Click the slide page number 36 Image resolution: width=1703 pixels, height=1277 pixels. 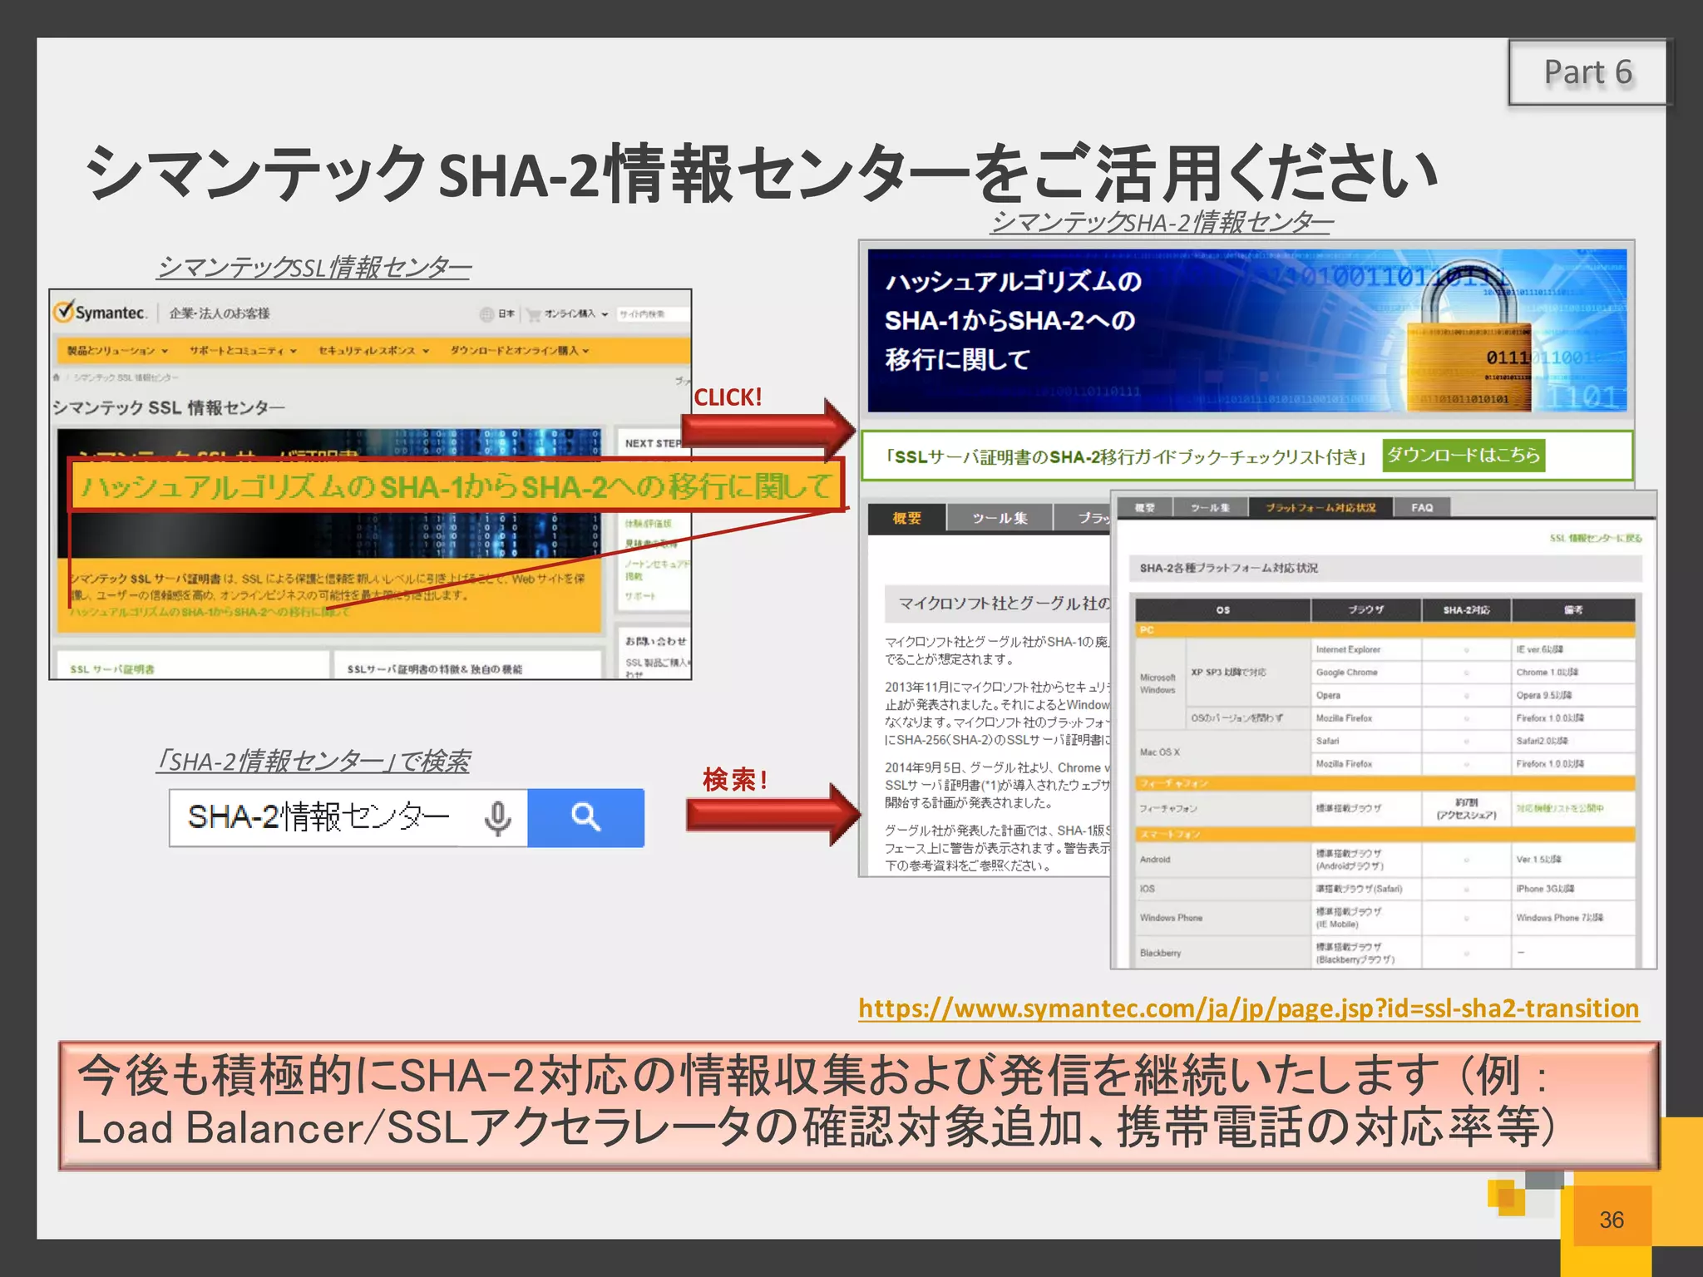click(1611, 1220)
